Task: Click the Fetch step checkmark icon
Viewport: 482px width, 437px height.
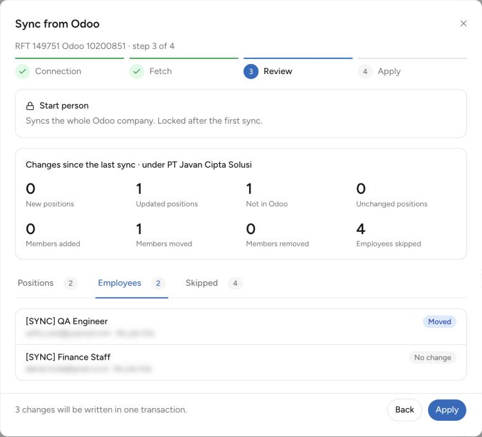Action: coord(137,72)
